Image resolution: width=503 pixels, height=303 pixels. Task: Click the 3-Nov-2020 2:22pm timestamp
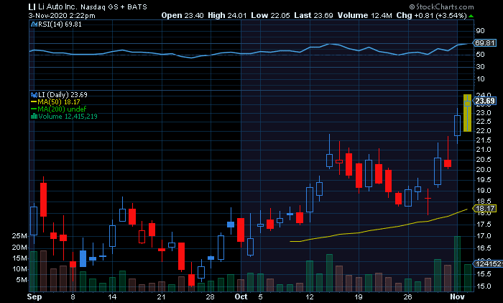click(x=62, y=15)
